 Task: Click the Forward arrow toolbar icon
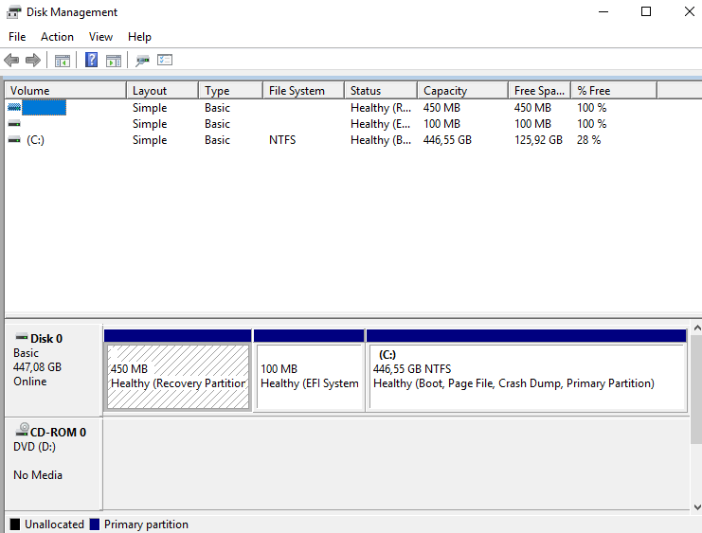pos(33,60)
